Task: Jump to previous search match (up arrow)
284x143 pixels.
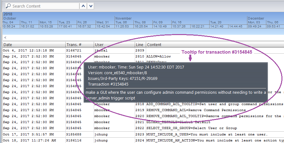Action: point(84,6)
